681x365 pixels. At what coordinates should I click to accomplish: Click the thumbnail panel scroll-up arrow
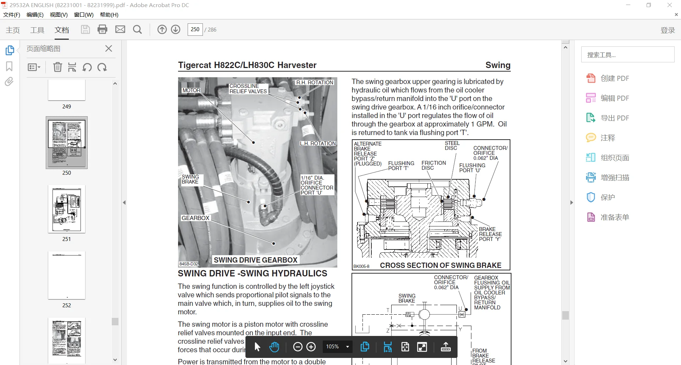tap(115, 84)
